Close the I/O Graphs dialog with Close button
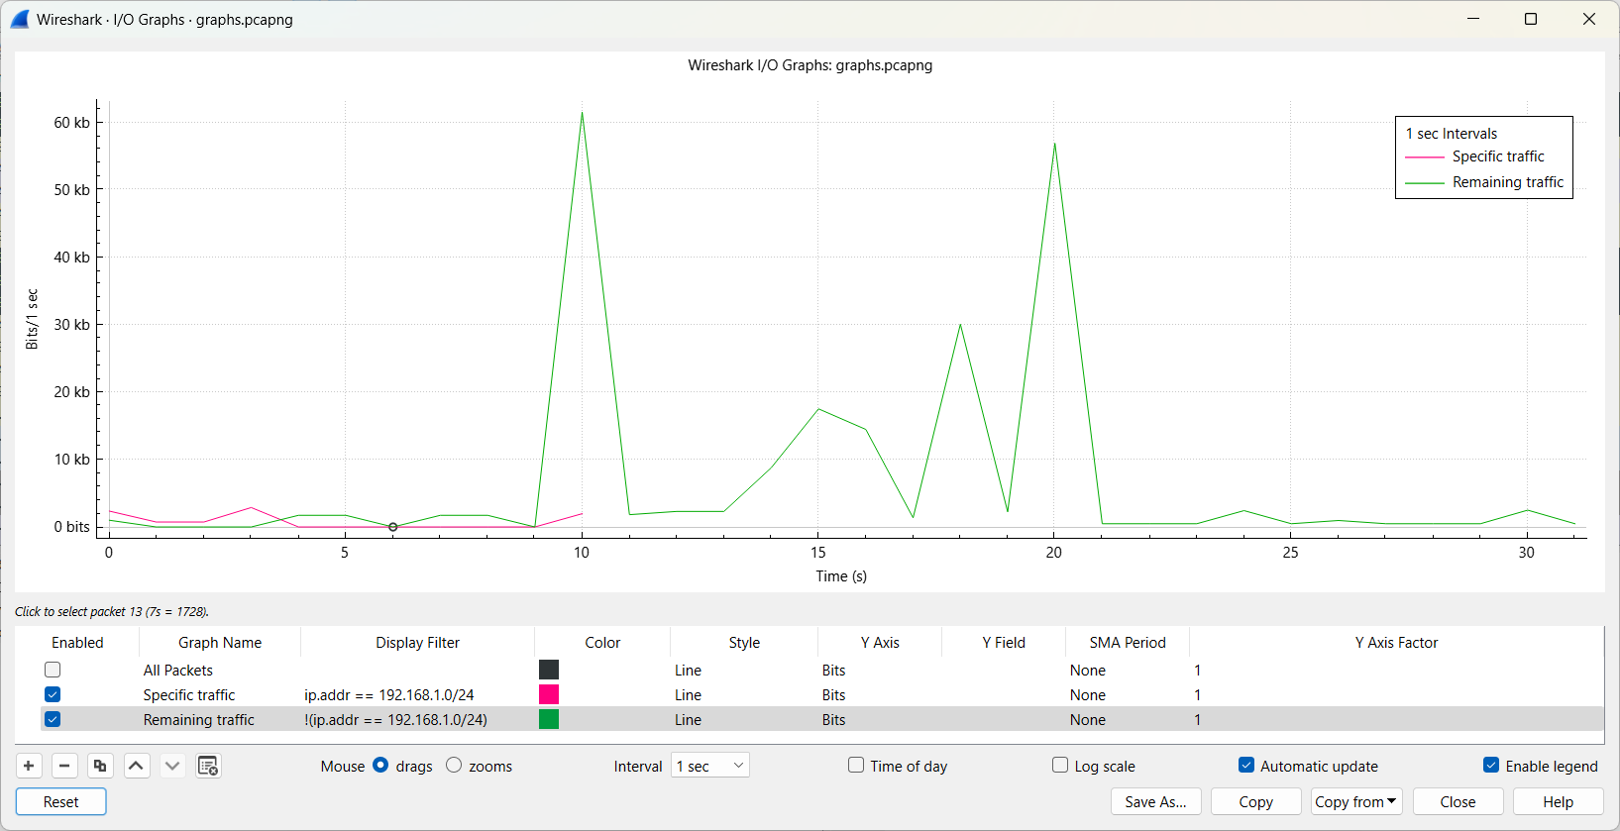 coord(1458,802)
